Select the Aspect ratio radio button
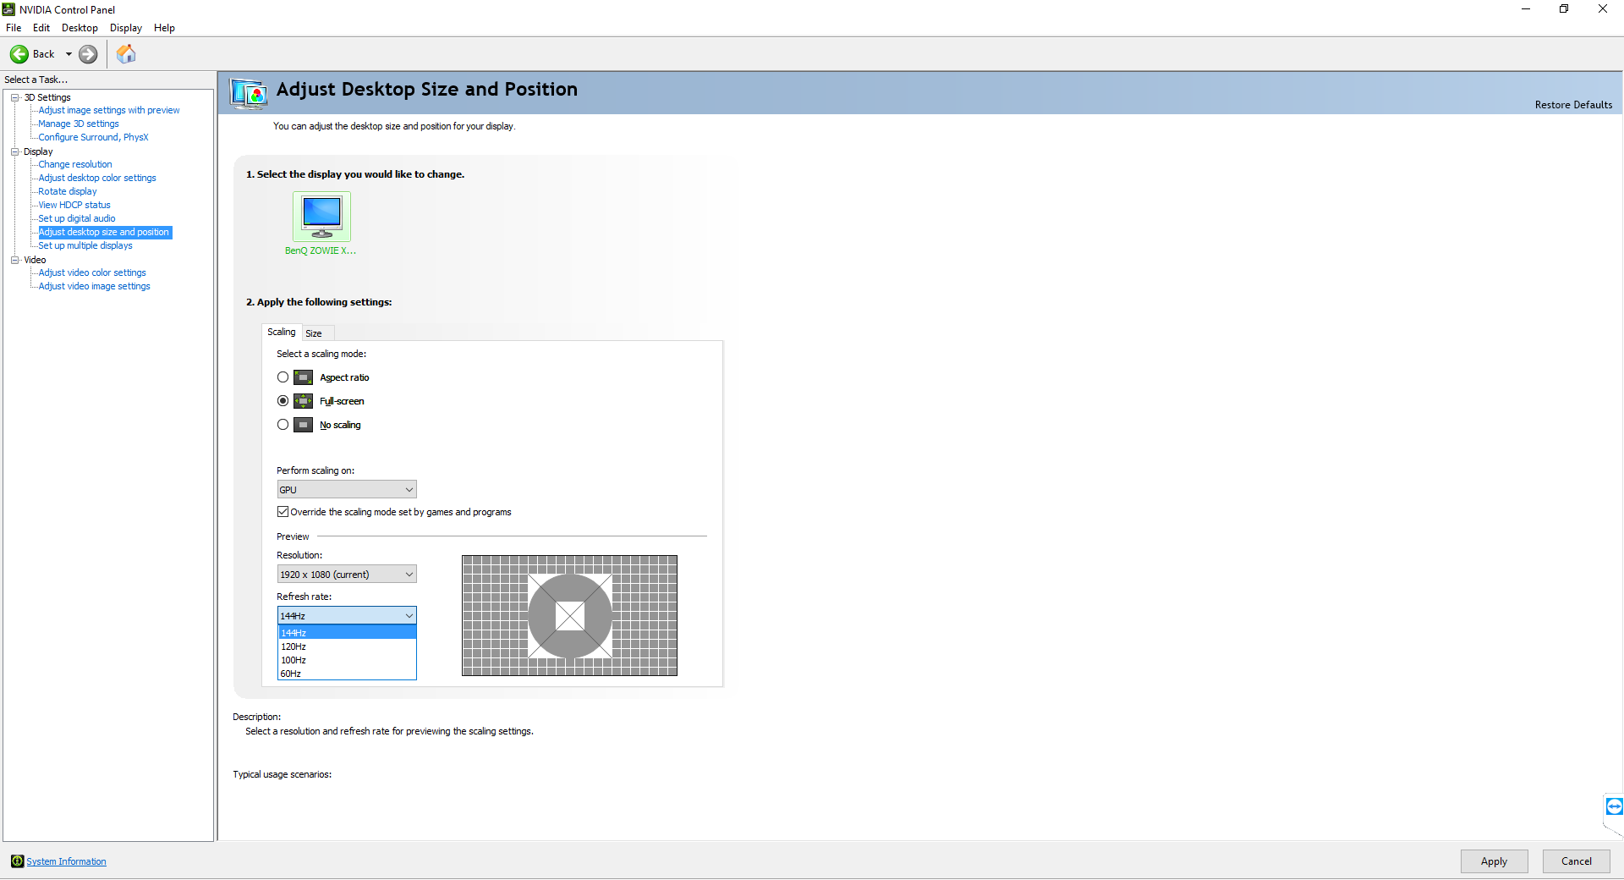Viewport: 1624px width, 880px height. (x=283, y=377)
